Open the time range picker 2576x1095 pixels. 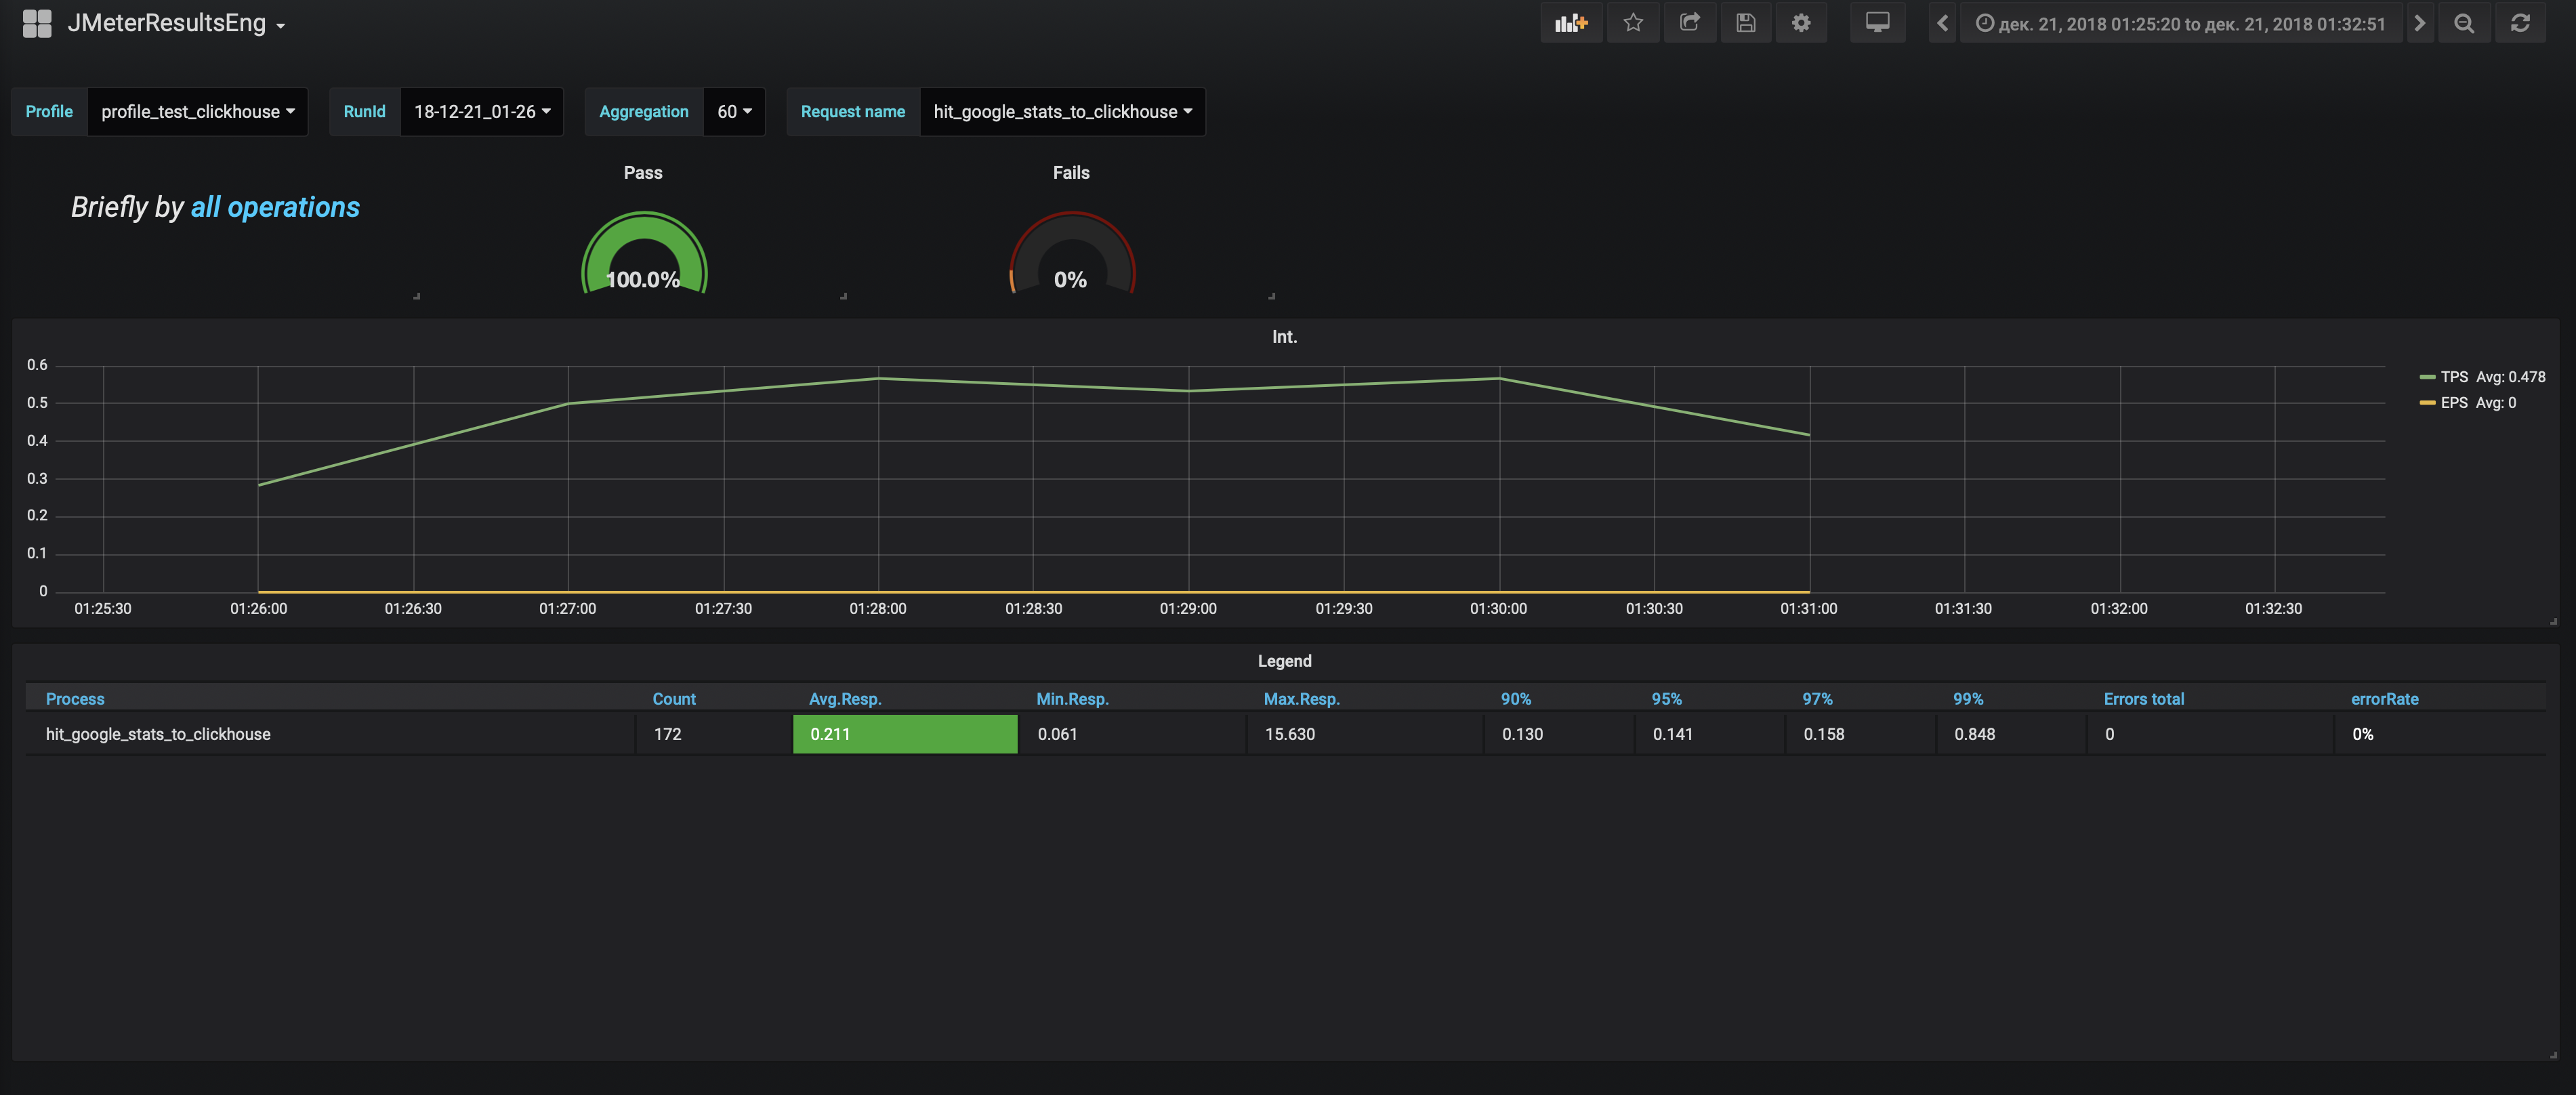coord(2180,23)
